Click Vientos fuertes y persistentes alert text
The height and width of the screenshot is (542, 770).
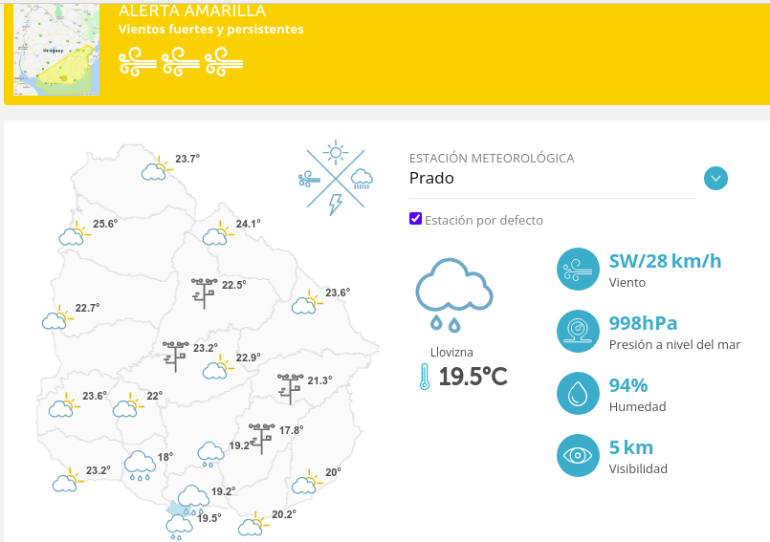coord(211,30)
